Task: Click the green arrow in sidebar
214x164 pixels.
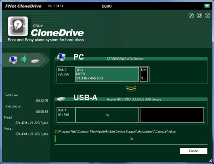Action: pos(24,59)
